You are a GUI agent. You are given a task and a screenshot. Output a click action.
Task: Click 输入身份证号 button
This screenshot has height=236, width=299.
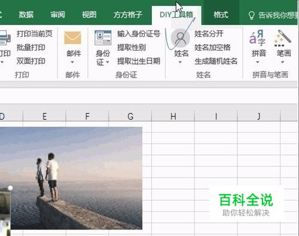(x=139, y=33)
